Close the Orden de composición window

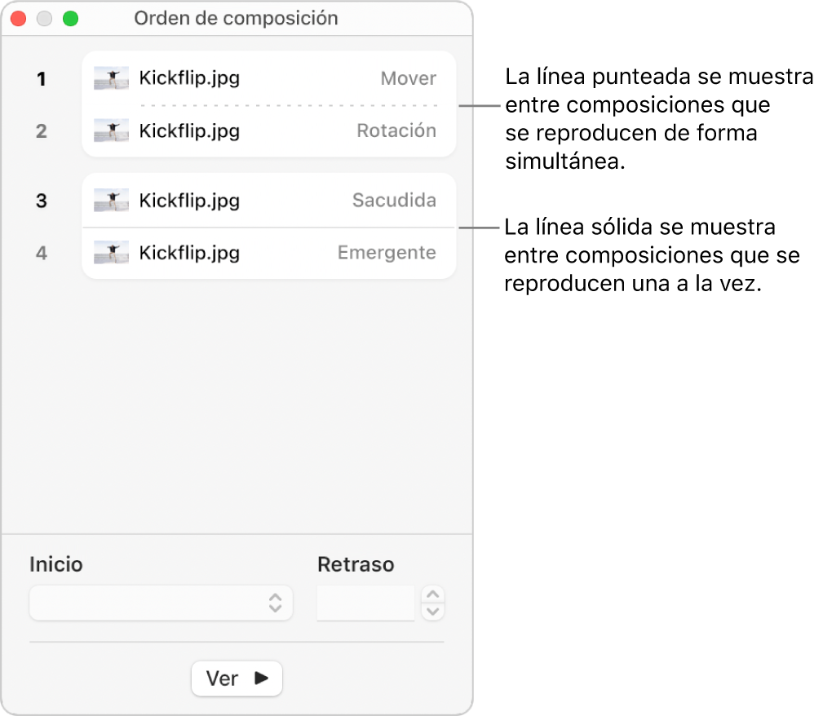(19, 18)
